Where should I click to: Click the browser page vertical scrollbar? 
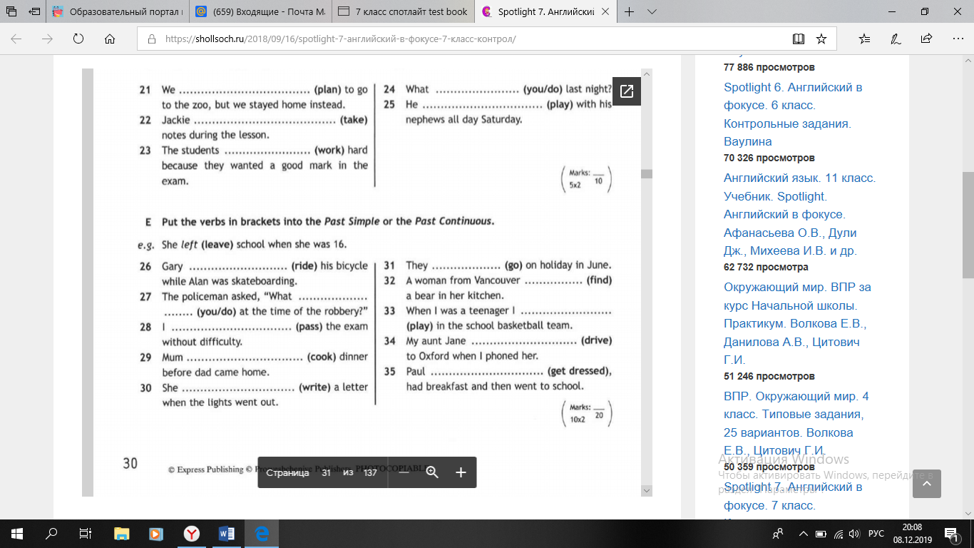click(x=968, y=225)
